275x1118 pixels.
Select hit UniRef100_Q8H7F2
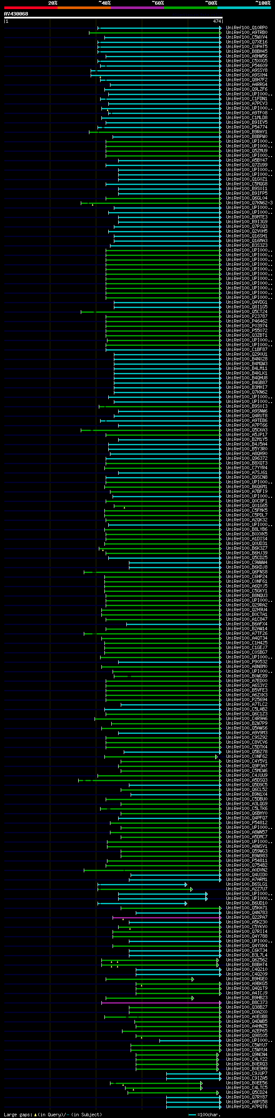[x=247, y=80]
